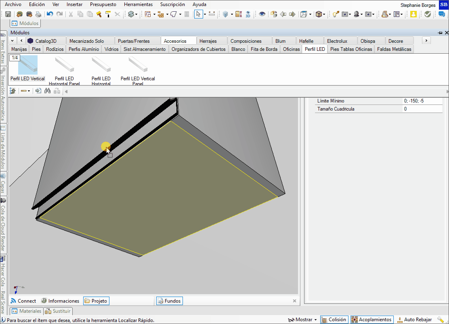This screenshot has height=324, width=449.
Task: Click the blue Undo arrow icon
Action: 50,14
